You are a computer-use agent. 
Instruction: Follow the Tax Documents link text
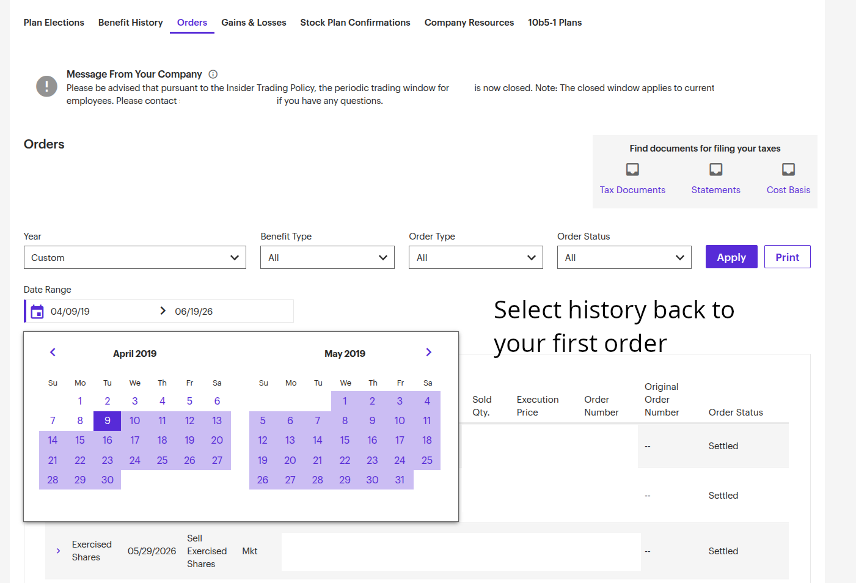click(x=632, y=190)
